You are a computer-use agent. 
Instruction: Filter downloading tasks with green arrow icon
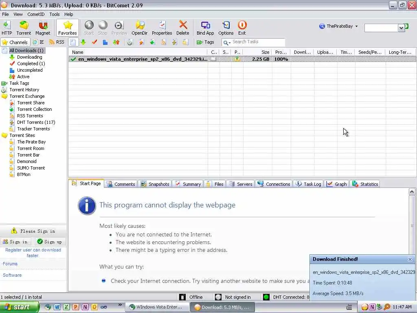click(83, 42)
